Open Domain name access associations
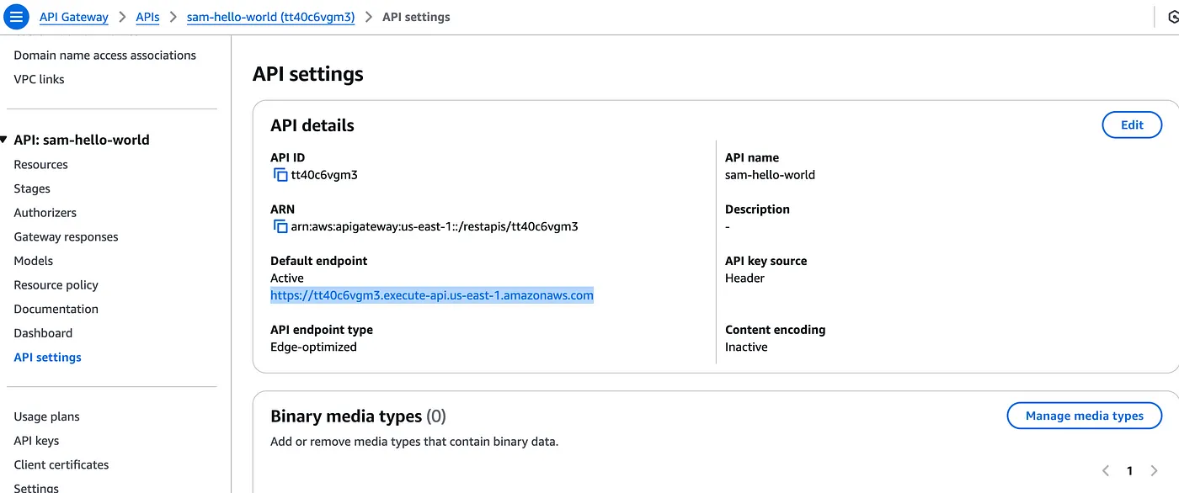 [105, 56]
